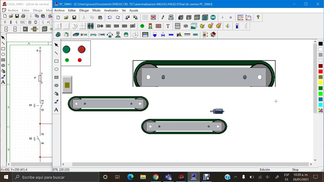Insert text label T tool
This screenshot has width=324, height=182.
pyautogui.click(x=168, y=26)
